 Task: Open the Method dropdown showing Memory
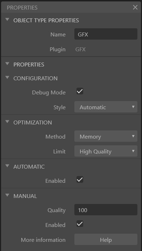(x=106, y=136)
